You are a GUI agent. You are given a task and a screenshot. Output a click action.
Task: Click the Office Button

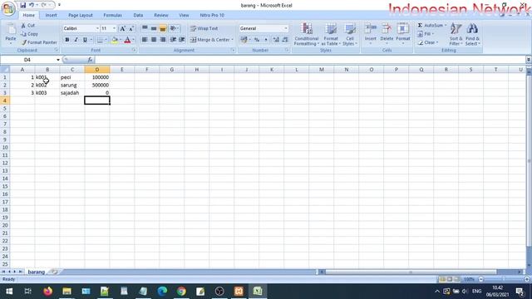(x=8, y=8)
